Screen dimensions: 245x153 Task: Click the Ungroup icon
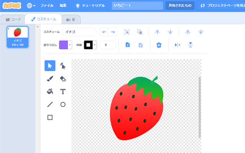[140, 32]
